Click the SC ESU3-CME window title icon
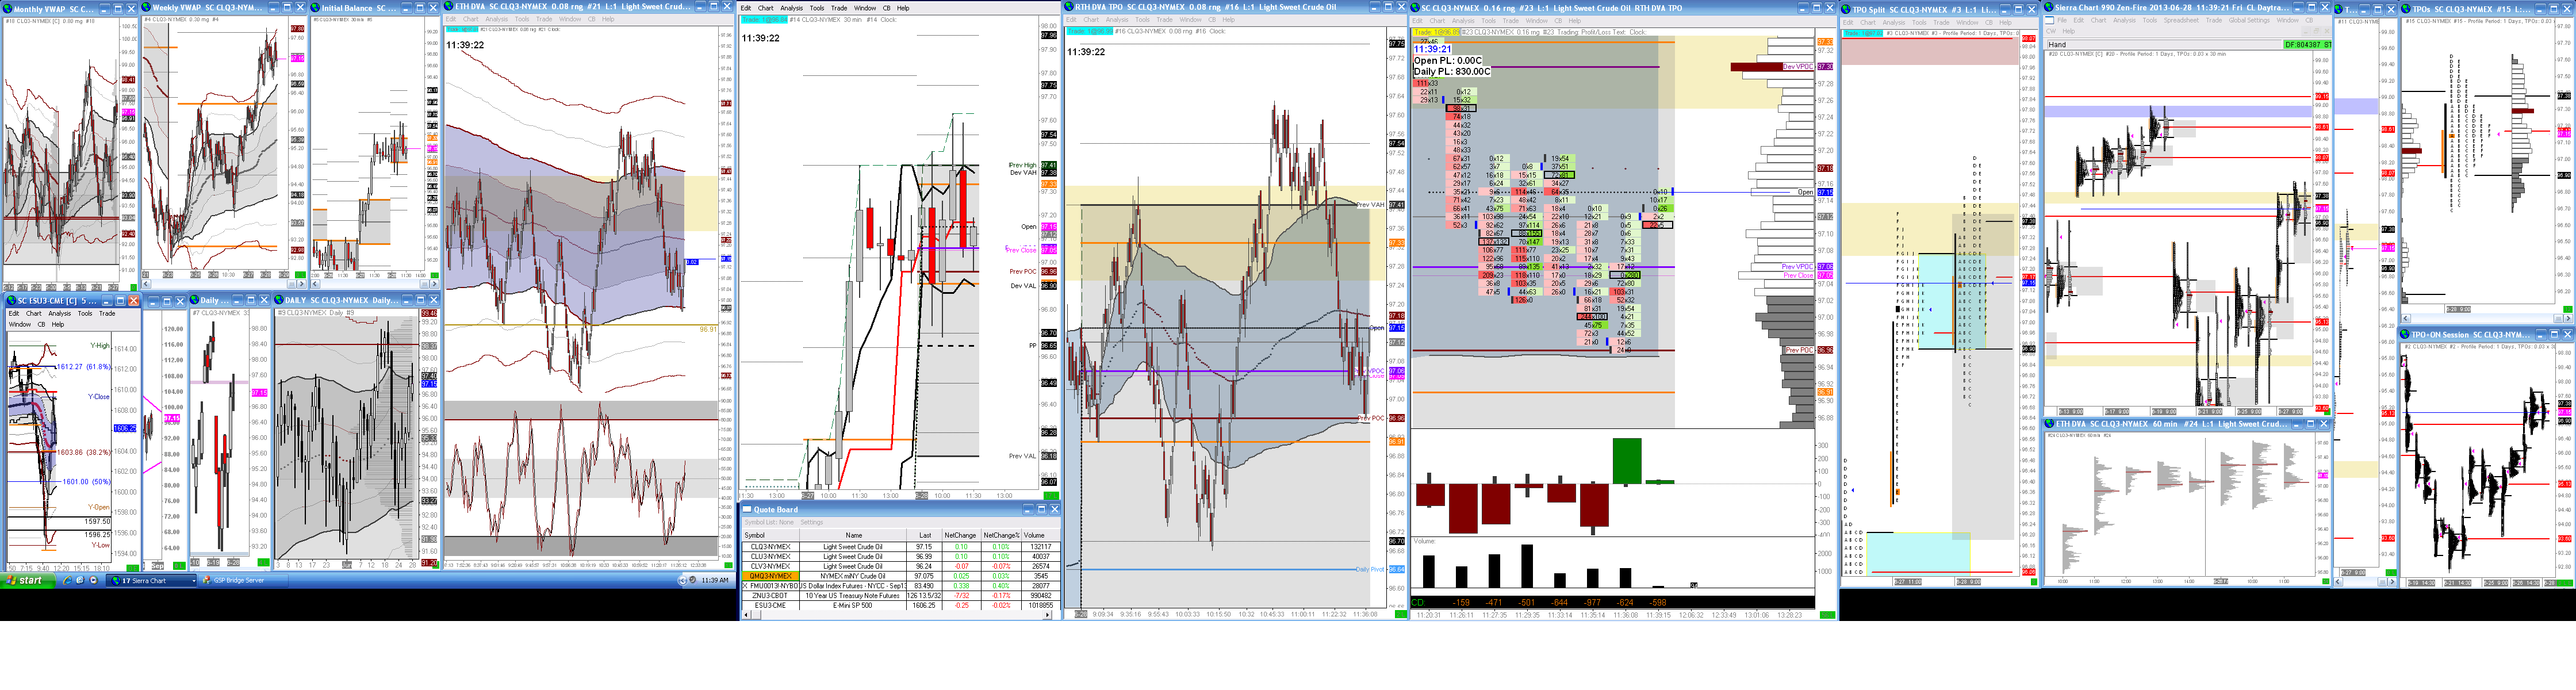Screen dimensions: 2576x690 click(x=11, y=300)
